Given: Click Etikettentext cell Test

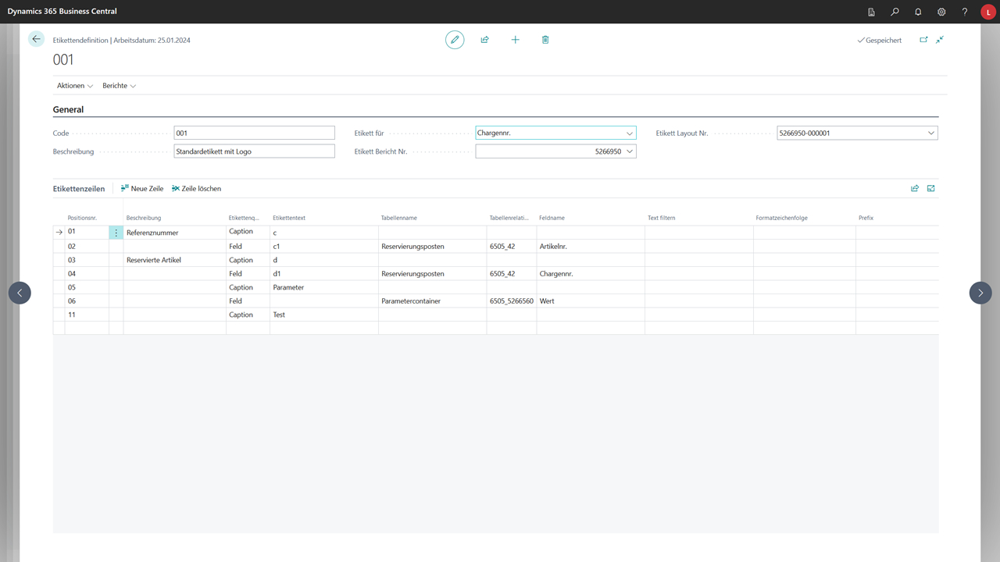Looking at the screenshot, I should [x=324, y=315].
